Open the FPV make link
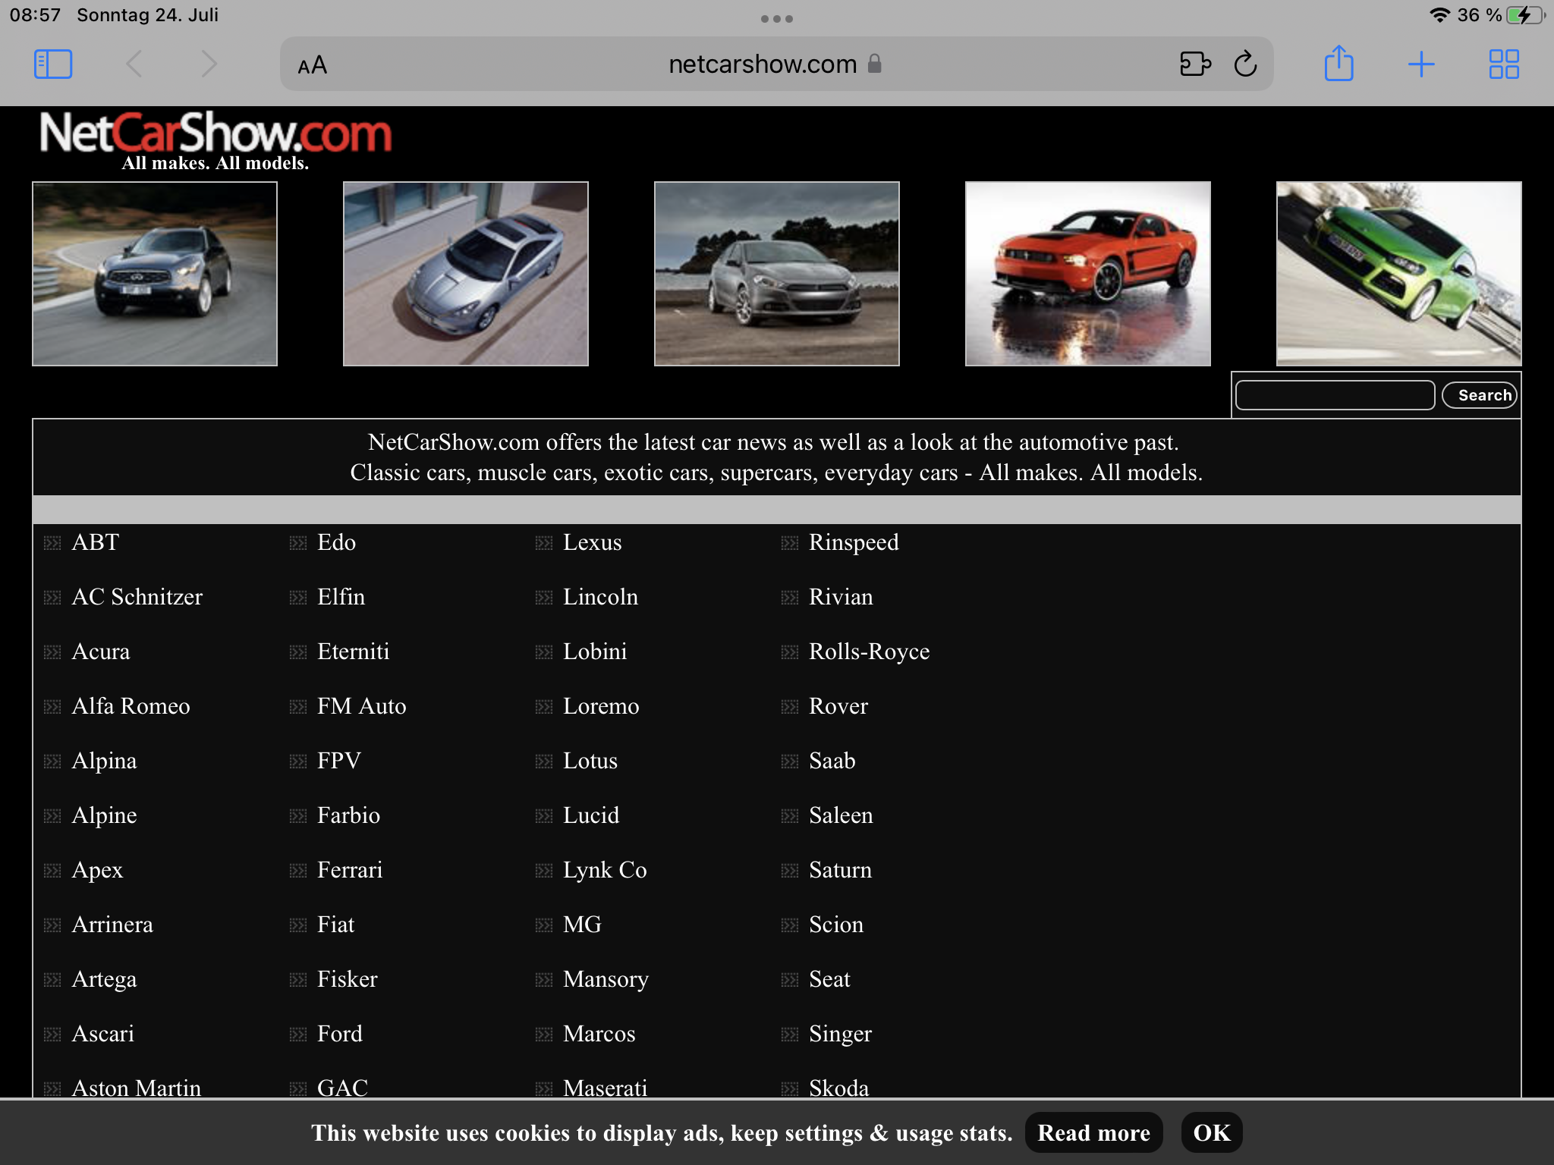Image resolution: width=1554 pixels, height=1165 pixels. click(339, 761)
